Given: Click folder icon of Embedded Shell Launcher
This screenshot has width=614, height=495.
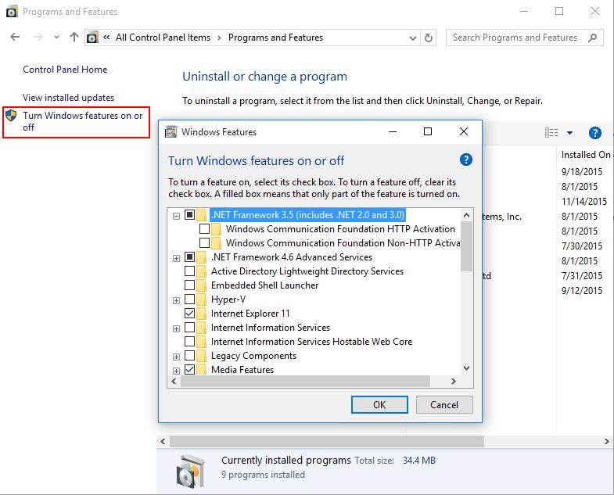Looking at the screenshot, I should (x=201, y=285).
